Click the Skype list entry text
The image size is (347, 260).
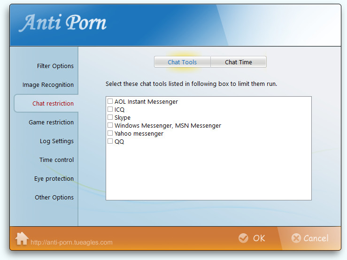123,117
